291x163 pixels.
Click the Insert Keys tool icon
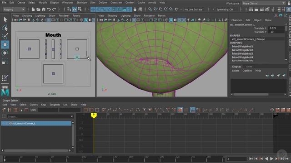click(9, 110)
